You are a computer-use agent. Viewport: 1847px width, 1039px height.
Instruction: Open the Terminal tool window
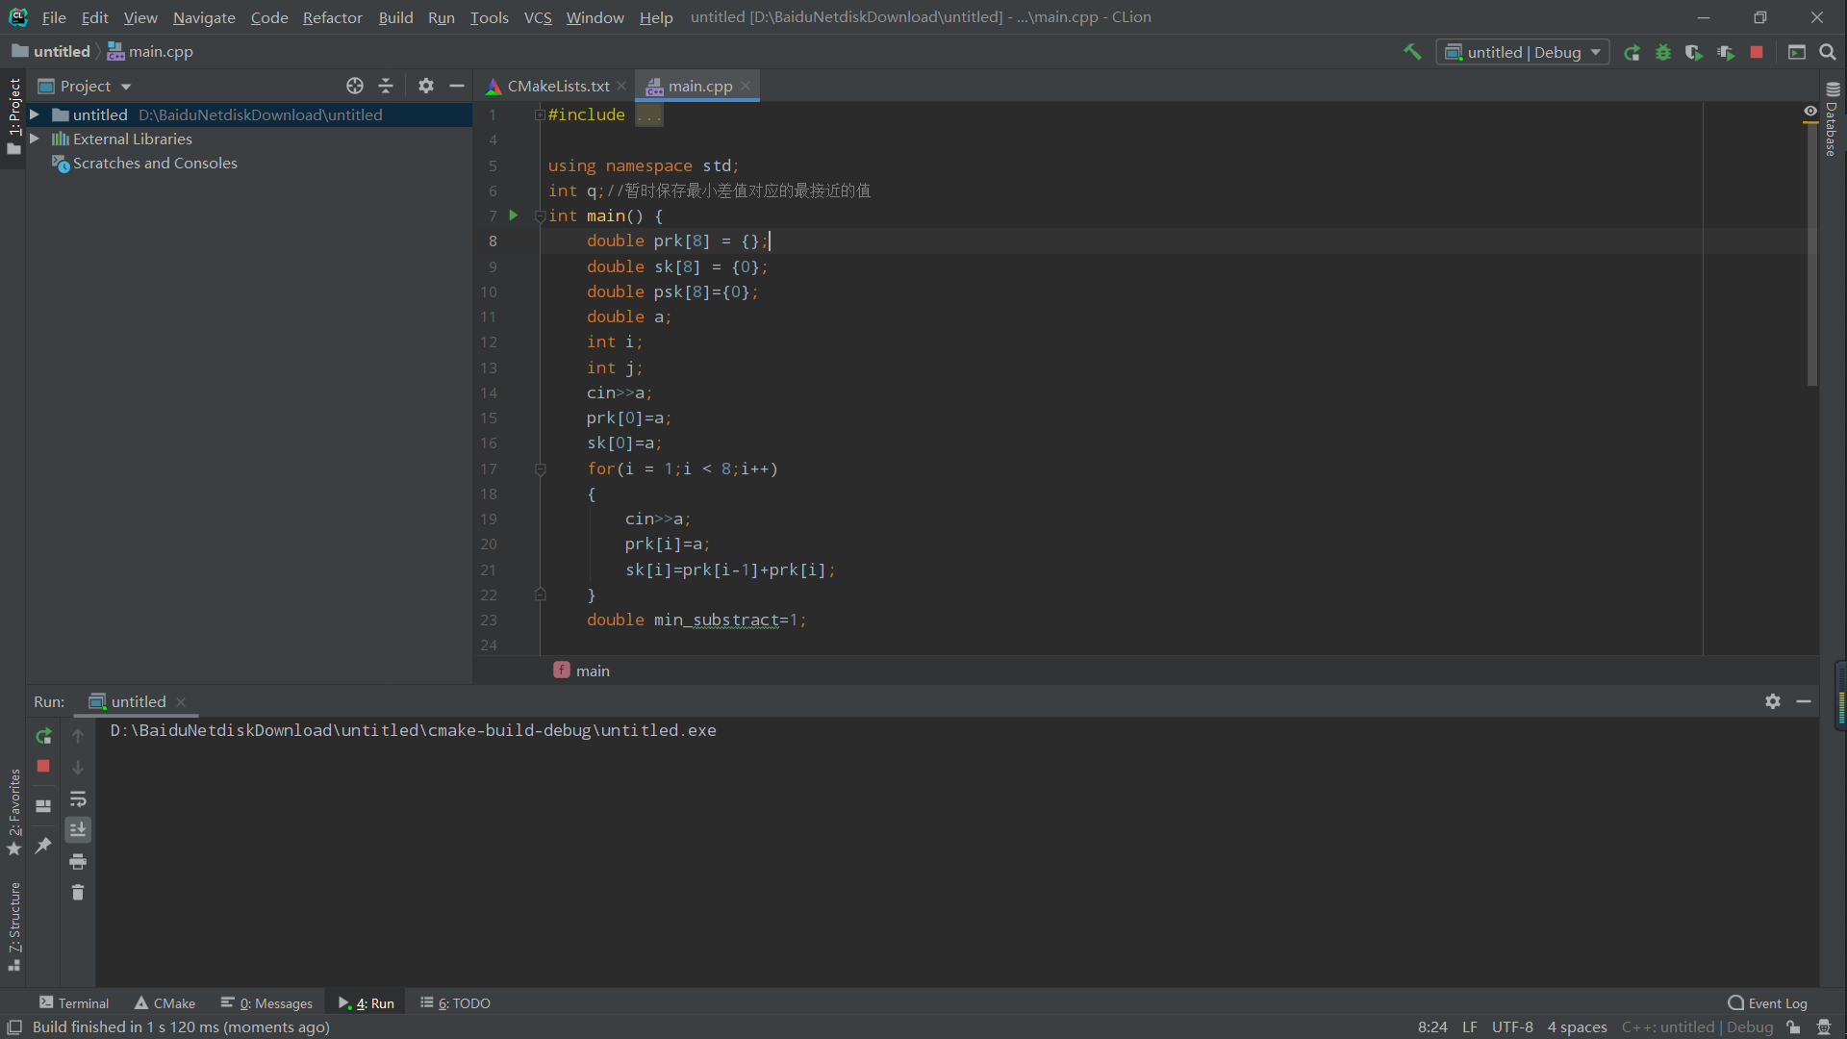[74, 1002]
